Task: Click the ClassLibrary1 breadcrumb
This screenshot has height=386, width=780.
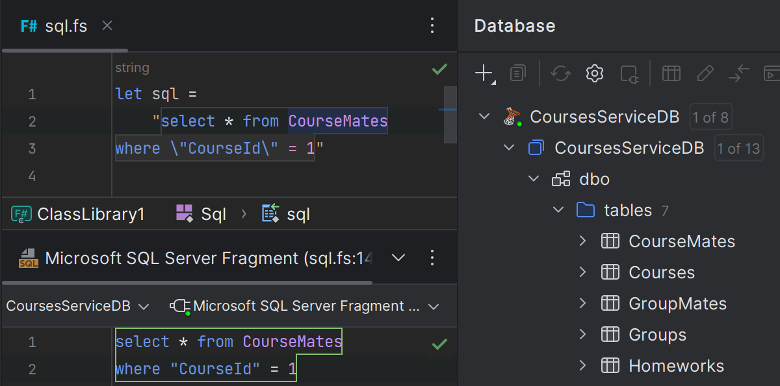Action: pyautogui.click(x=78, y=214)
